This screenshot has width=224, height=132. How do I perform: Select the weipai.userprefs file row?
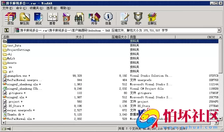tap(110, 110)
